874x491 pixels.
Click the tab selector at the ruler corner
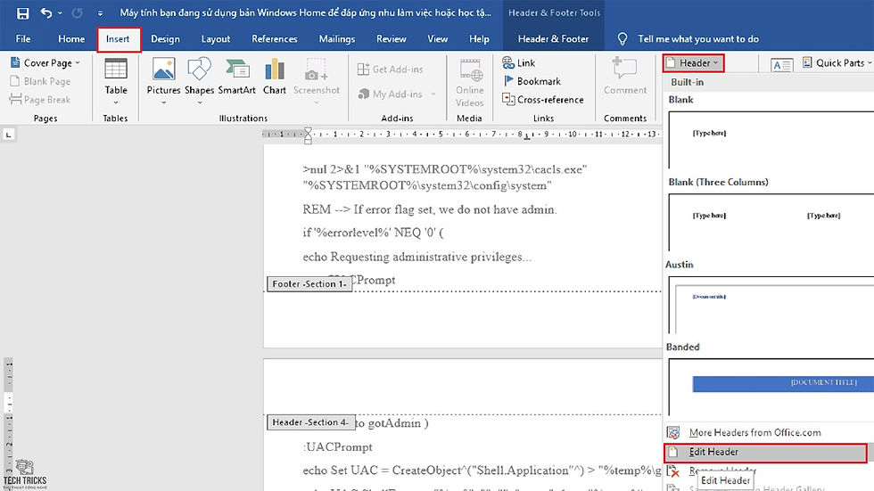[x=8, y=135]
